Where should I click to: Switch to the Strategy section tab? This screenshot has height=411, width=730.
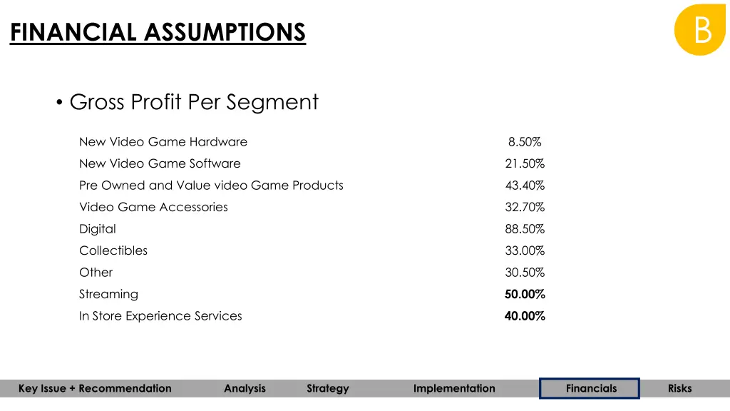(328, 388)
